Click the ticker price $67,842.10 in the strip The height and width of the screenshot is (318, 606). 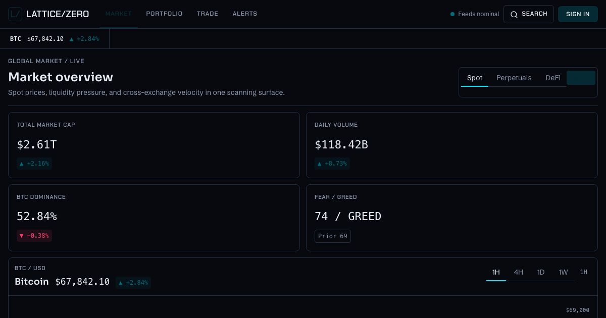pyautogui.click(x=45, y=39)
